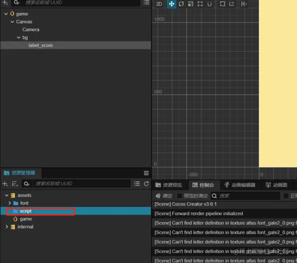This screenshot has height=263, width=297.
Task: Refresh the assets panel
Action: coord(146,184)
